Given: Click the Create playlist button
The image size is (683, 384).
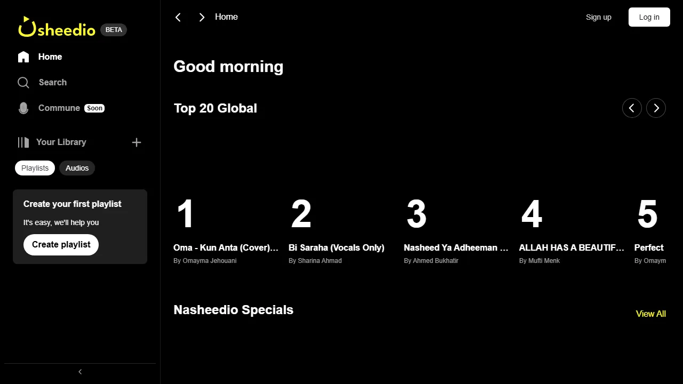Looking at the screenshot, I should 61,244.
